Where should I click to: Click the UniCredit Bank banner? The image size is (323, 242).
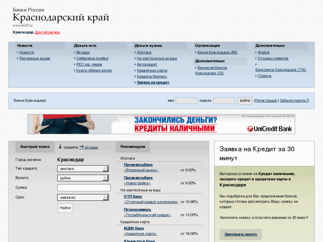161,124
